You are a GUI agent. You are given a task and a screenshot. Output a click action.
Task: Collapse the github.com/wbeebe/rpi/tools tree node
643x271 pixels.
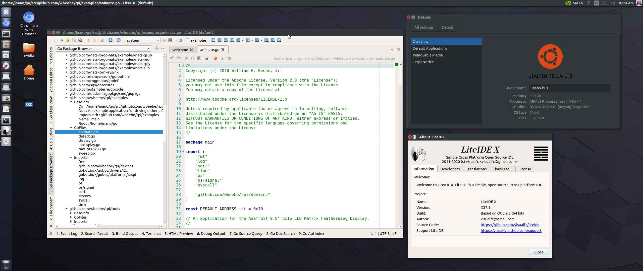(67, 209)
